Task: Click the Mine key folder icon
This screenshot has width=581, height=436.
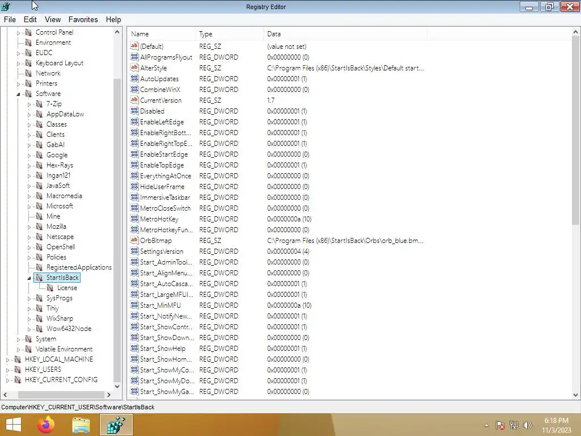Action: tap(39, 216)
